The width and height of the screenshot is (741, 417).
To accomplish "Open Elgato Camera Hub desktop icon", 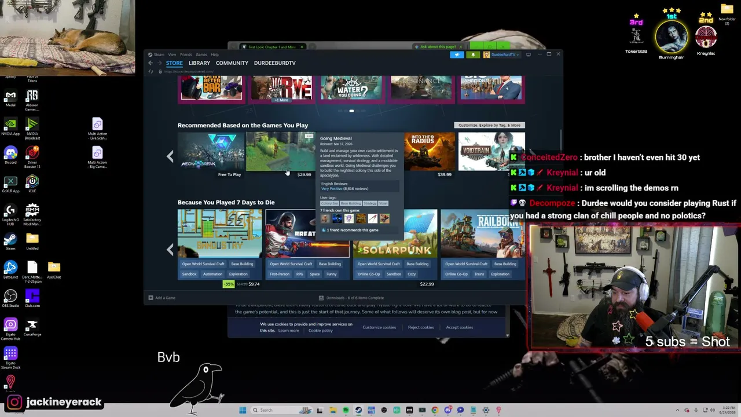I will click(x=10, y=329).
